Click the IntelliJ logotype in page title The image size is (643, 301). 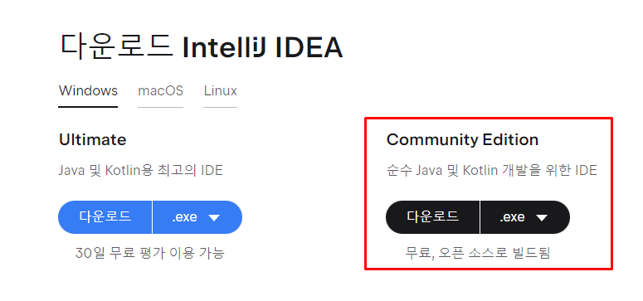click(225, 48)
